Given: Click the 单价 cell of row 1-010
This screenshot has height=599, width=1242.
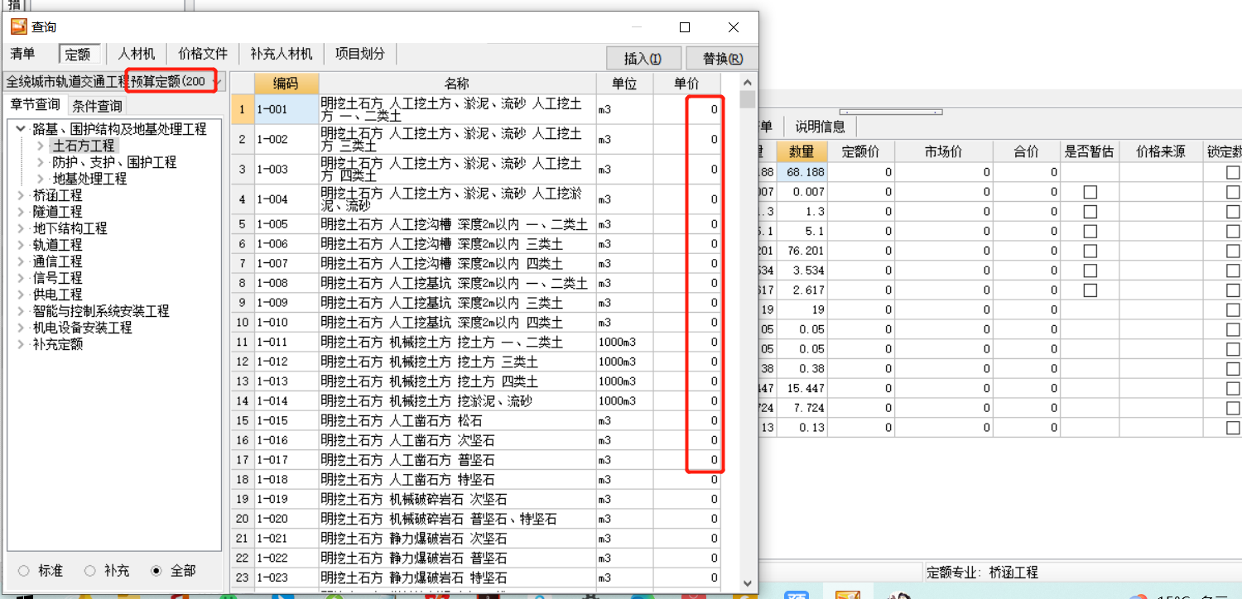Looking at the screenshot, I should point(686,322).
